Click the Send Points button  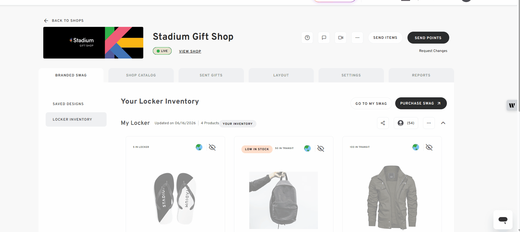click(x=428, y=38)
